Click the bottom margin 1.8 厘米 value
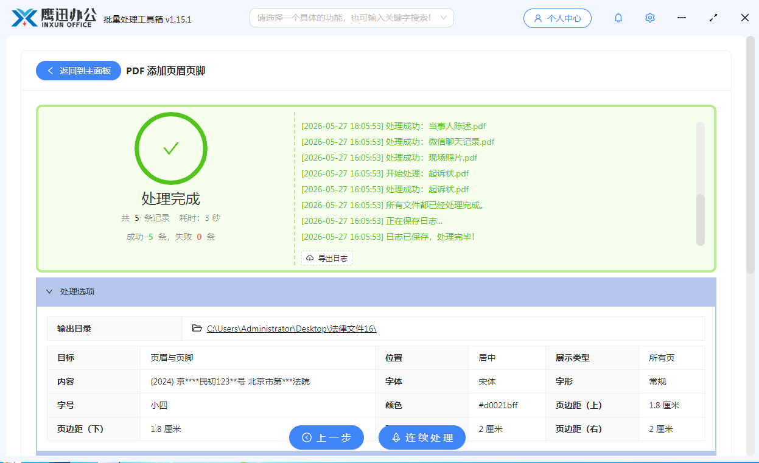The image size is (759, 463). tap(166, 429)
